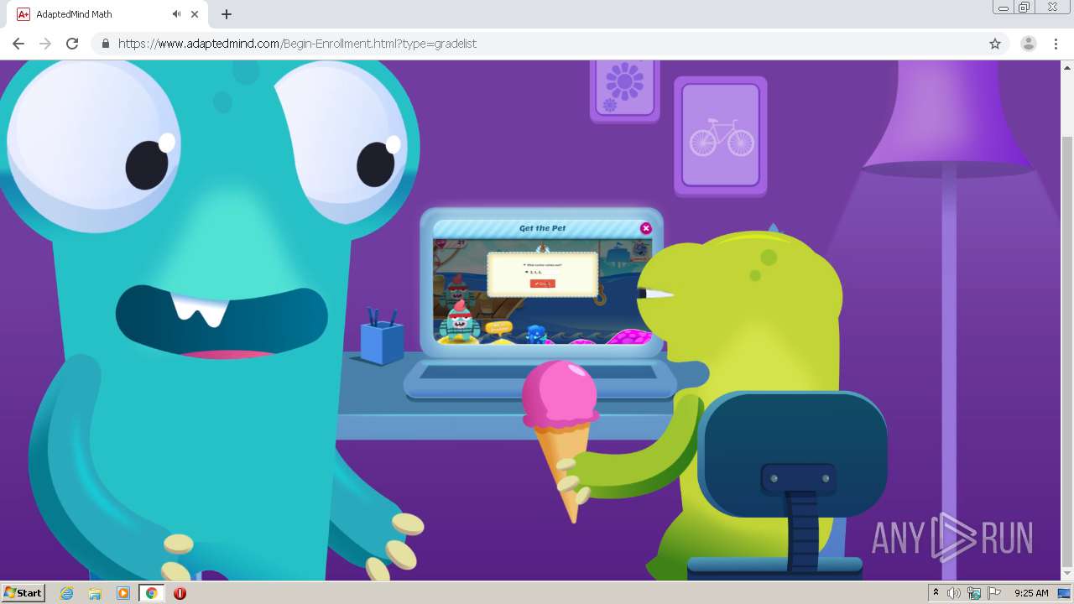Close the AdaptedMind Math tab
The image size is (1074, 604).
pos(195,14)
